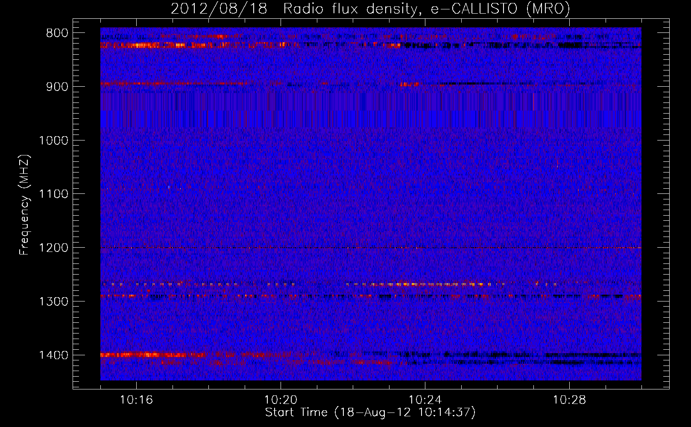Click the 10:28 time tick label
Viewport: 691px width, 427px height.
point(569,400)
